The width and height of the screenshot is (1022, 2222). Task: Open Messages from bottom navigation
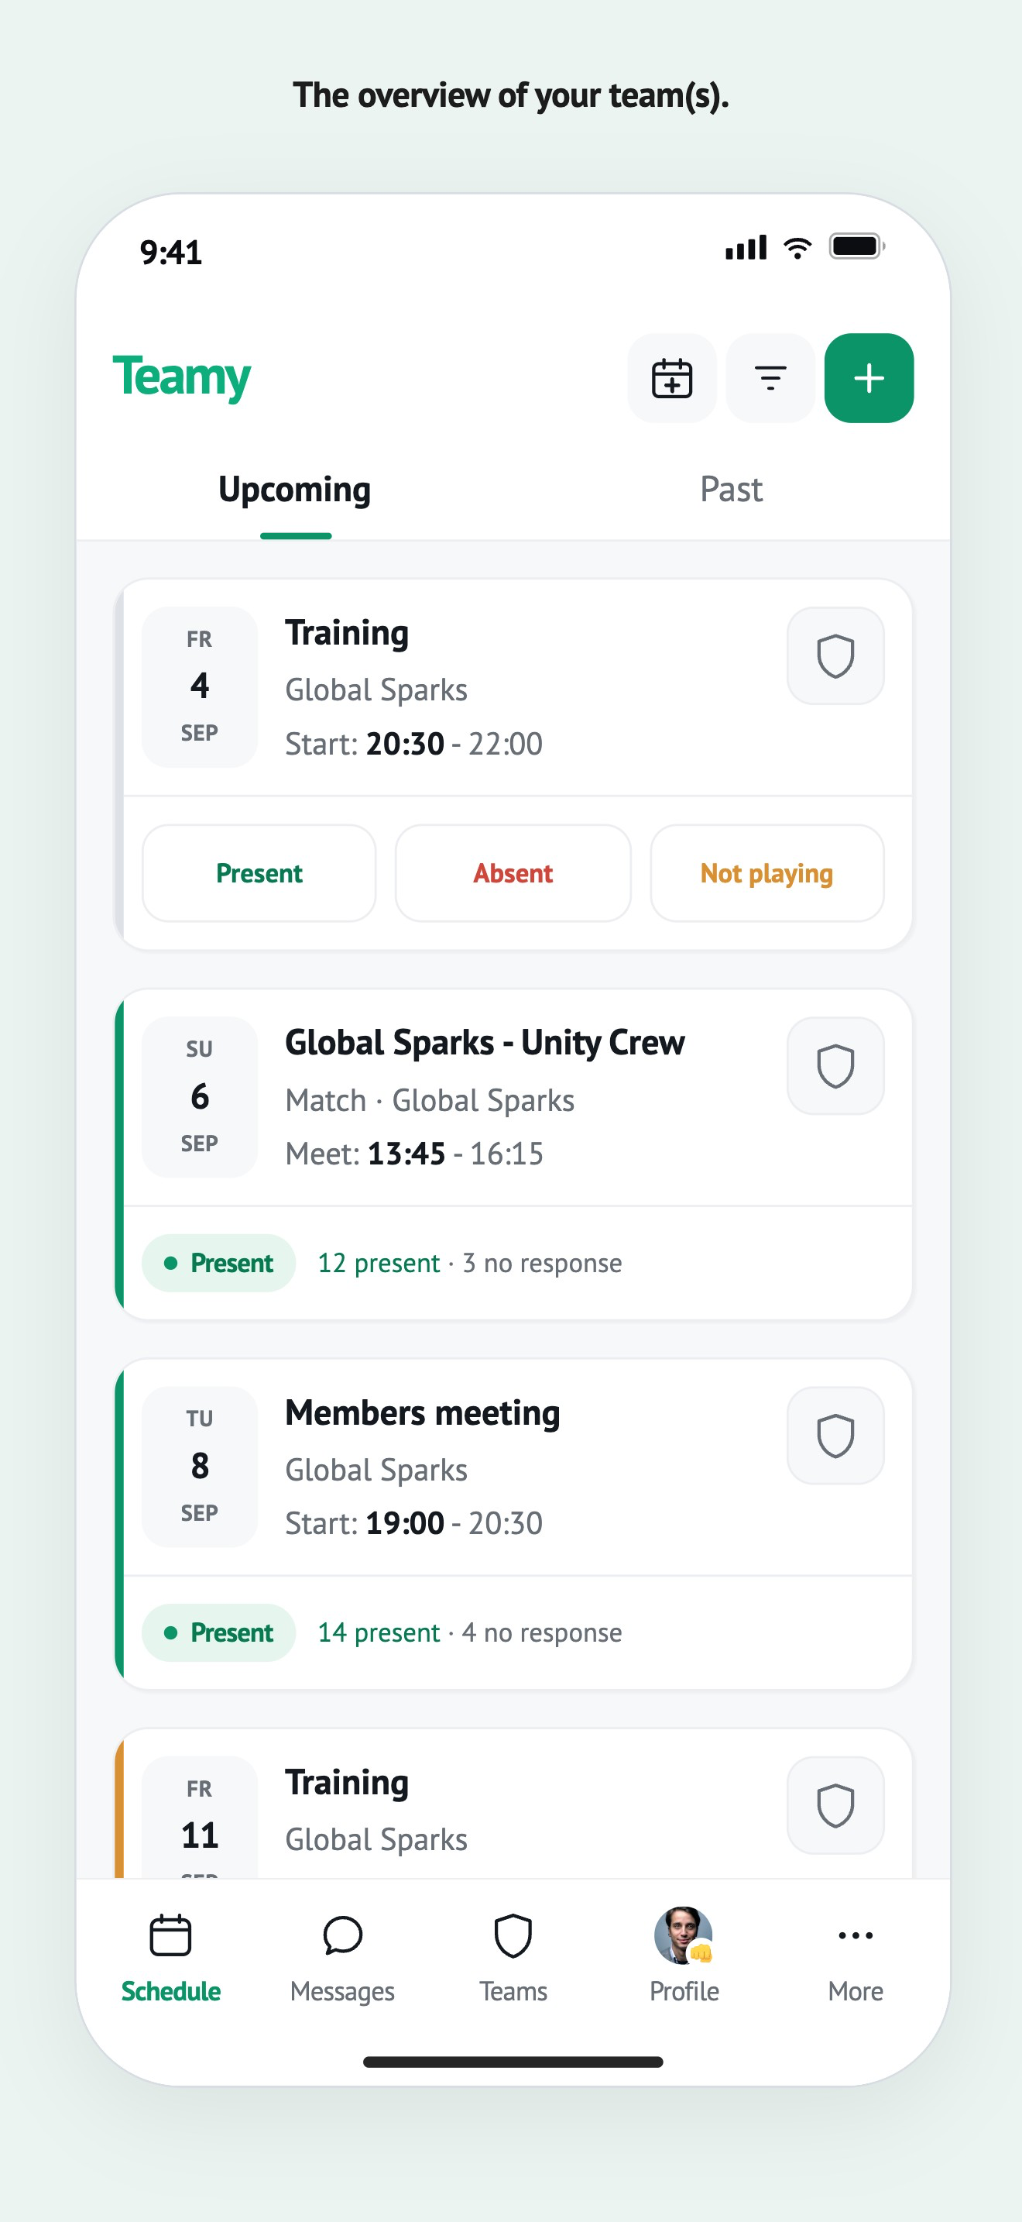pos(342,1956)
